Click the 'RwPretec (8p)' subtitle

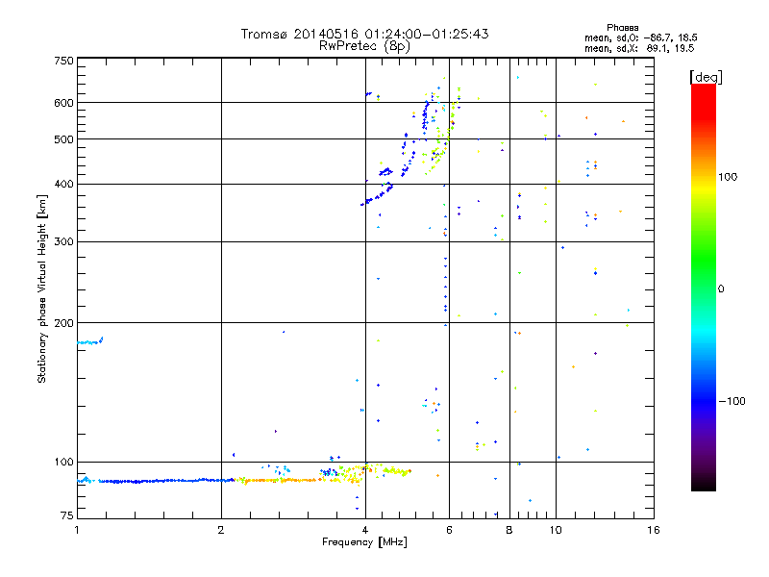point(364,46)
